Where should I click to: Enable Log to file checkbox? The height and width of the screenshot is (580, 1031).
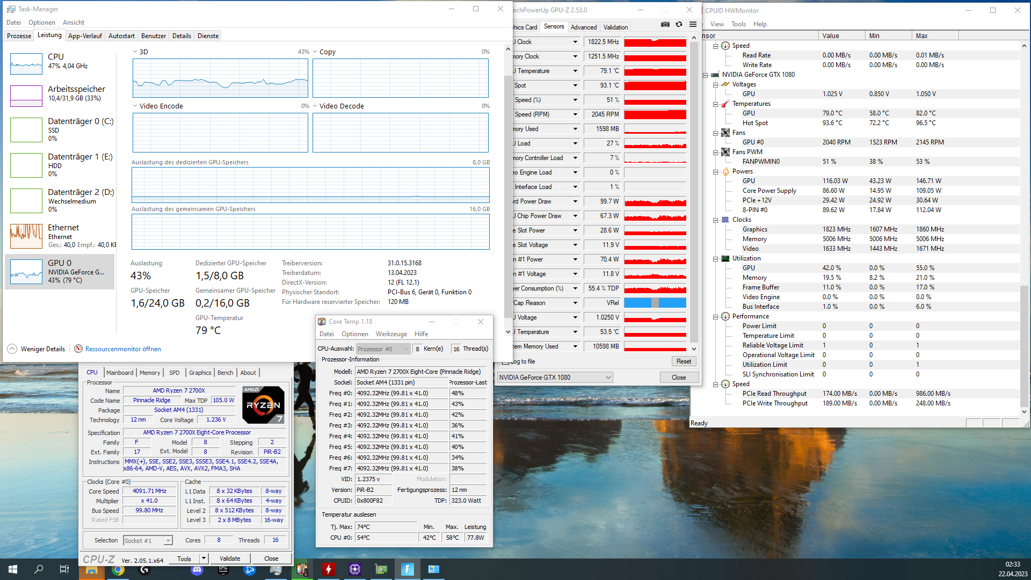pos(506,362)
